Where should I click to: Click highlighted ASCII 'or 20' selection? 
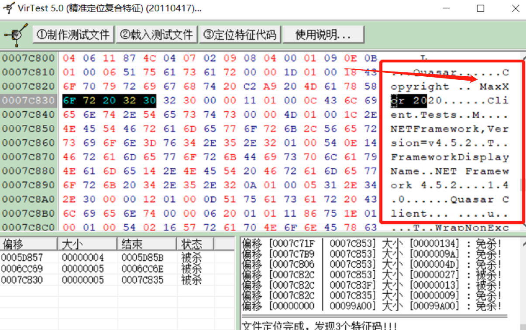click(x=409, y=100)
